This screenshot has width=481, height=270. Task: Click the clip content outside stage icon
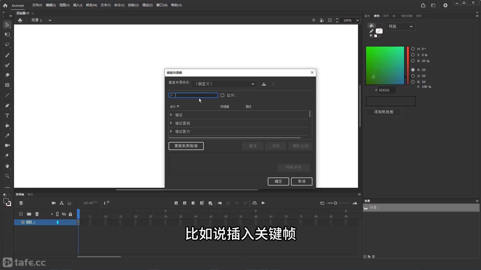330,20
